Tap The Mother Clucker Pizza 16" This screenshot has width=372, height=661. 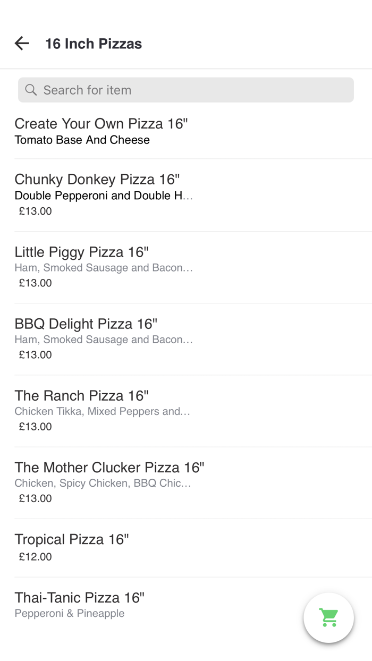click(109, 468)
